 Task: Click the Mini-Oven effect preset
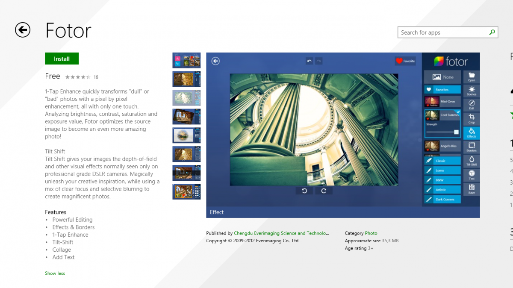[x=442, y=102]
